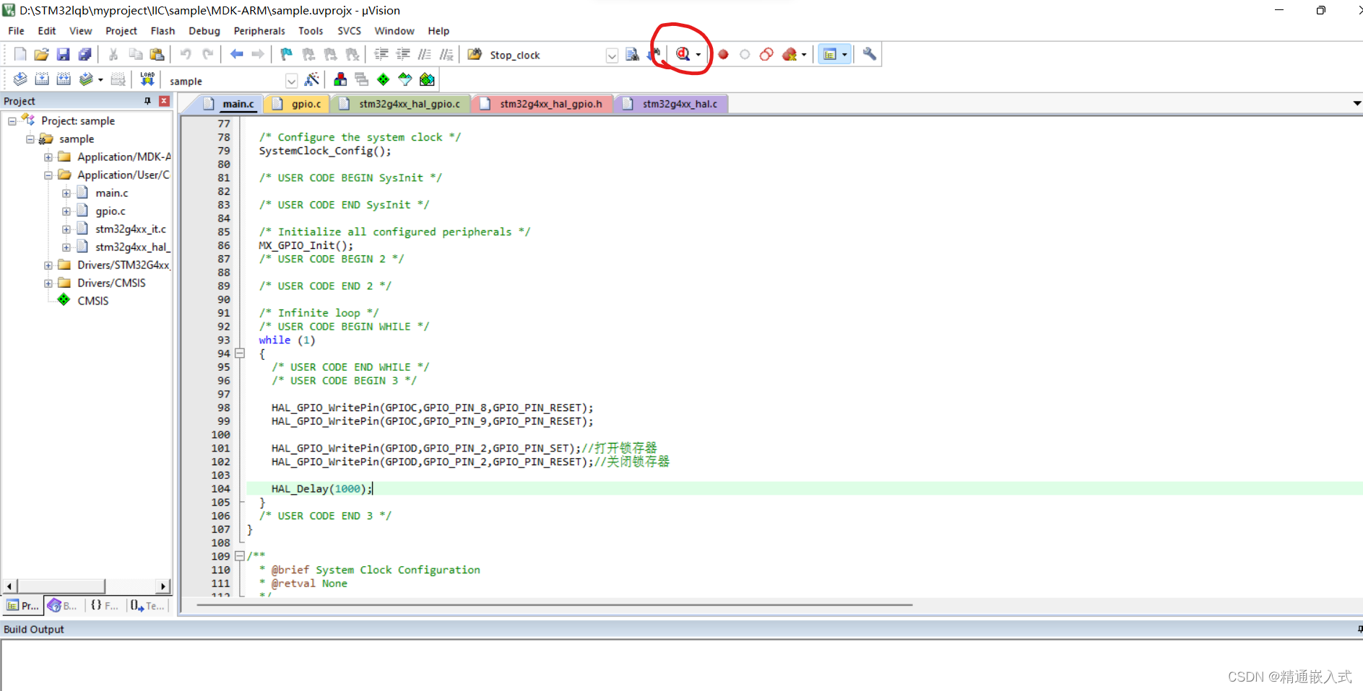This screenshot has width=1363, height=691.
Task: Expand the main.c tree node
Action: point(66,193)
